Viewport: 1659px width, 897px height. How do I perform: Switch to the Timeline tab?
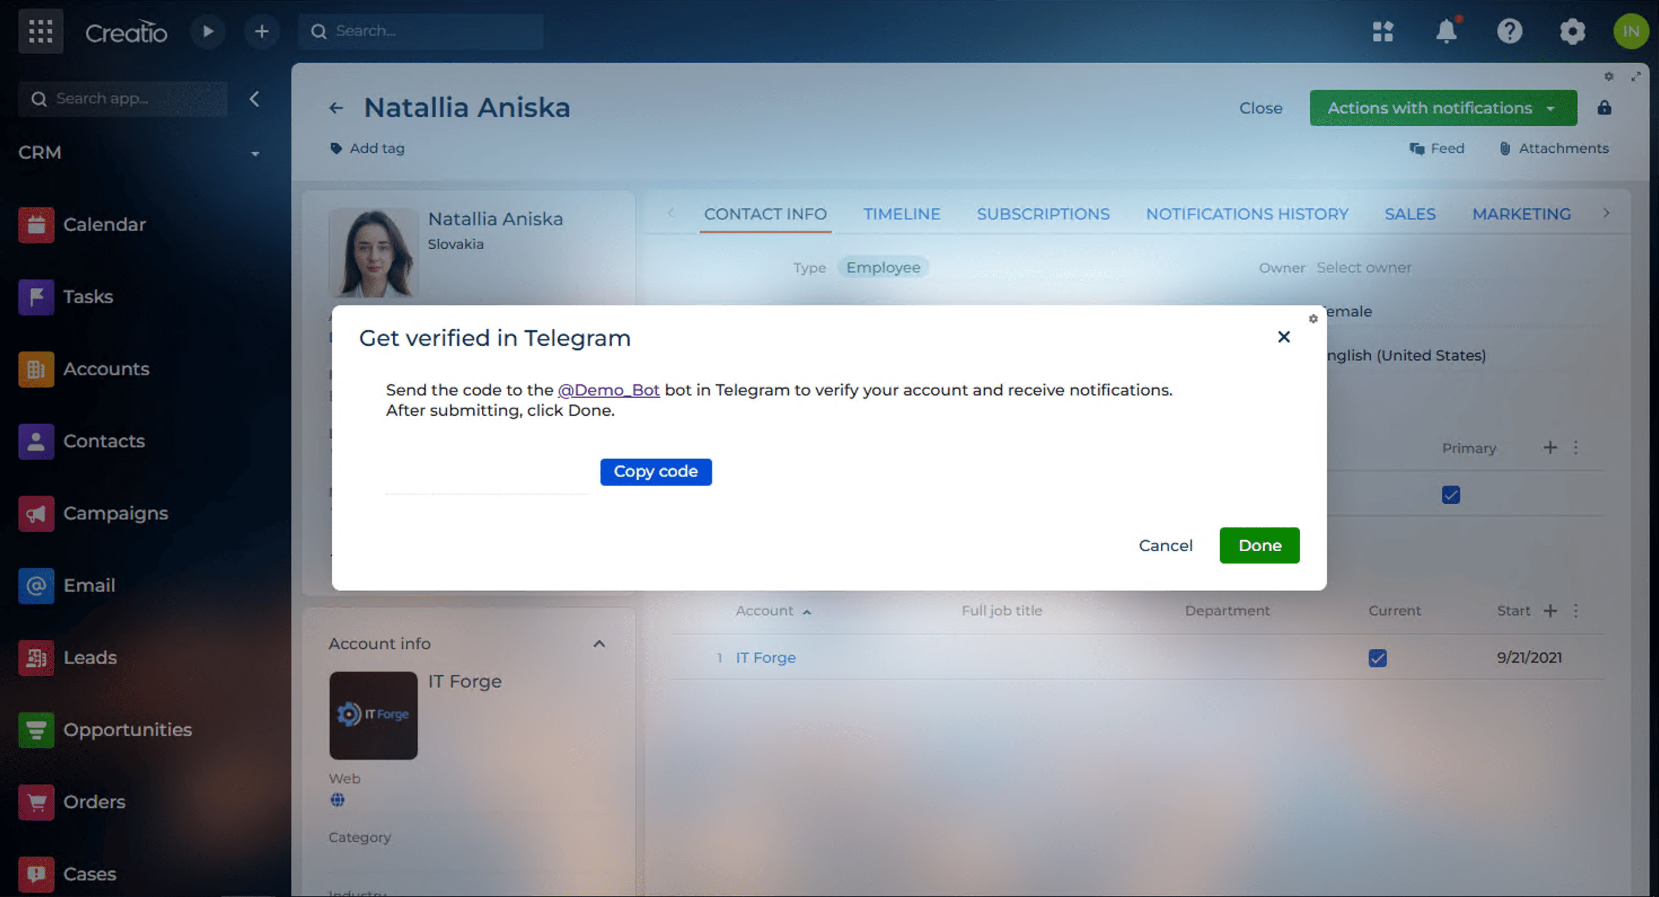pyautogui.click(x=901, y=214)
